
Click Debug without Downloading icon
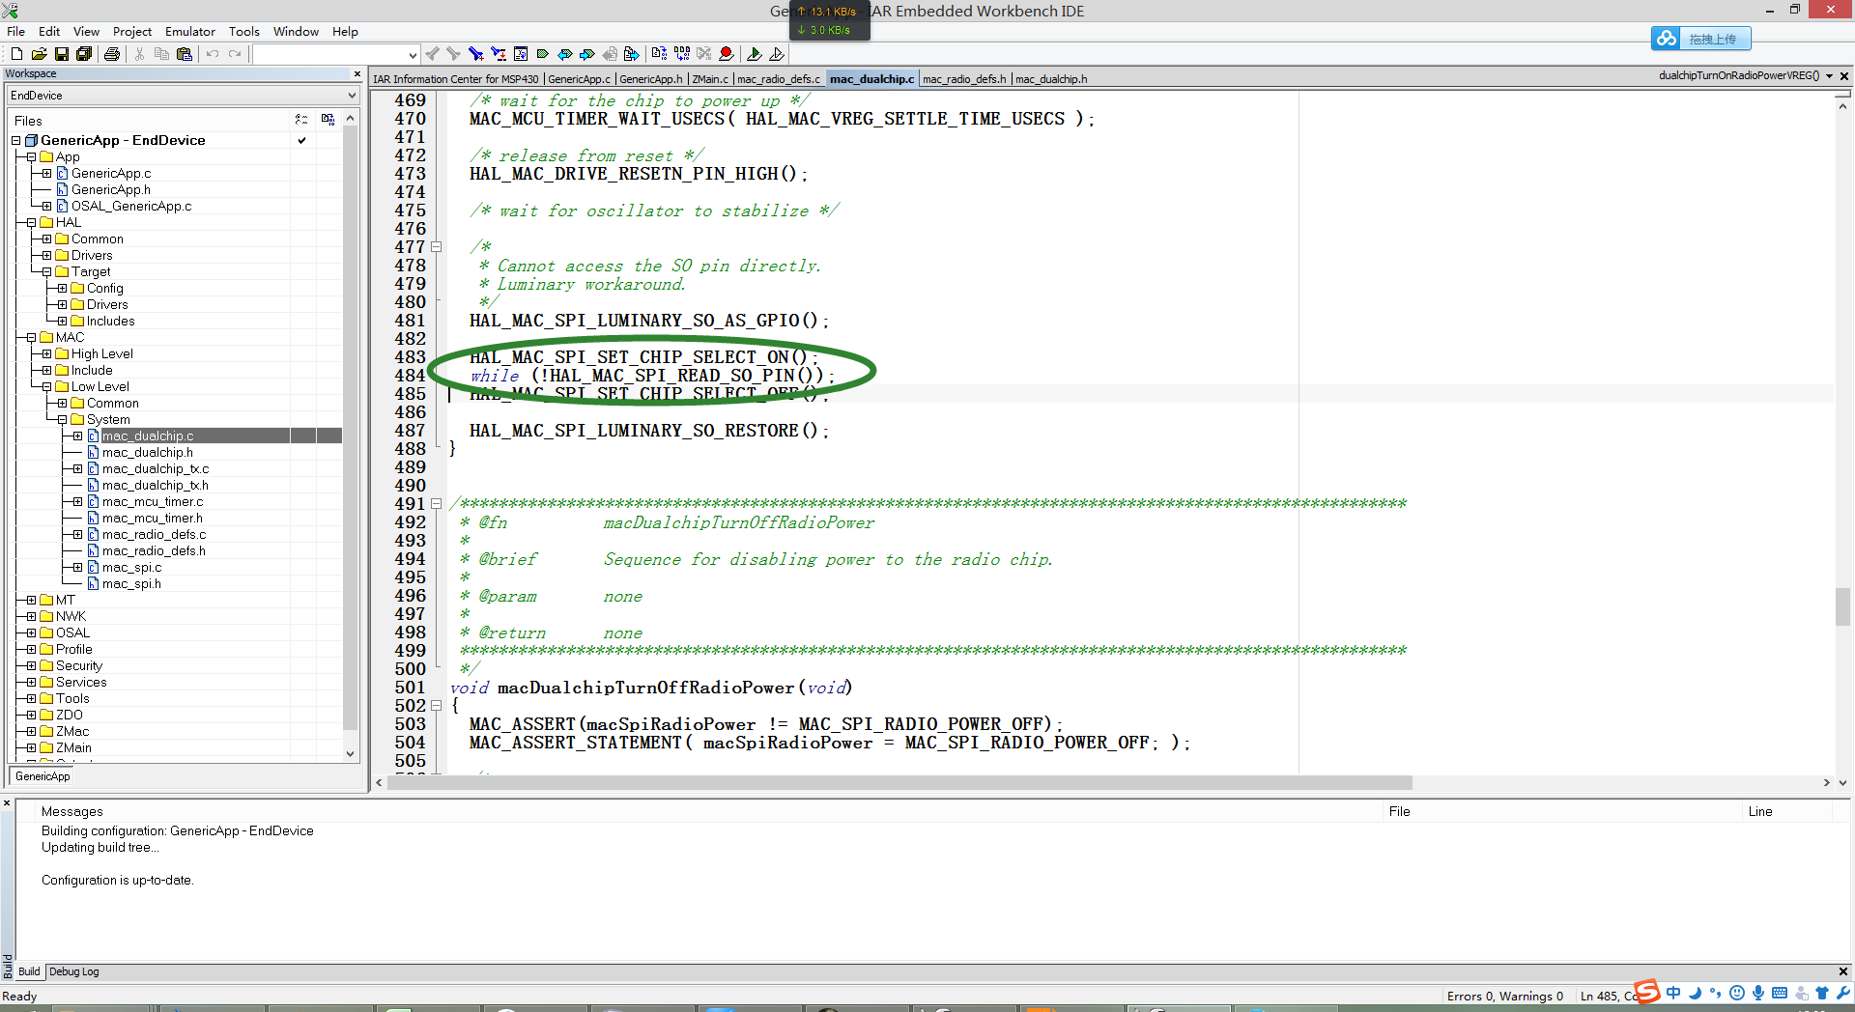(777, 54)
